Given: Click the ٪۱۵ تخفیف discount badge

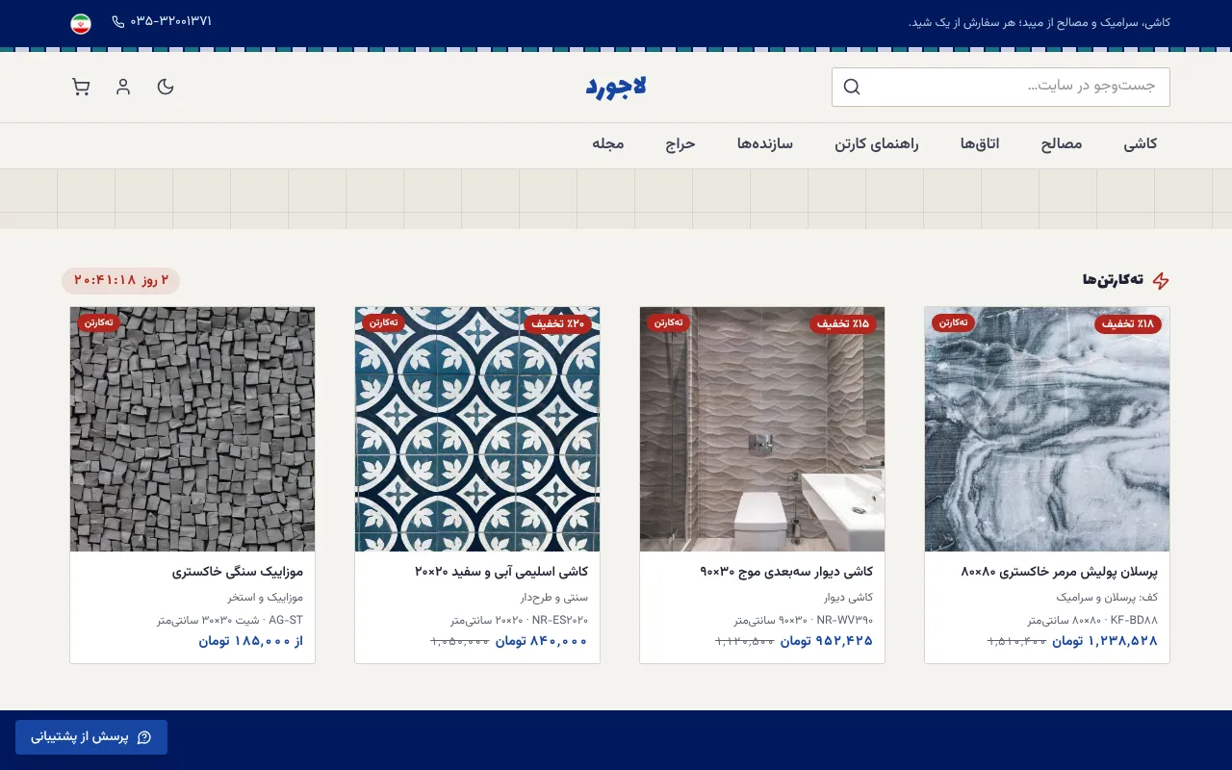Looking at the screenshot, I should [x=843, y=324].
